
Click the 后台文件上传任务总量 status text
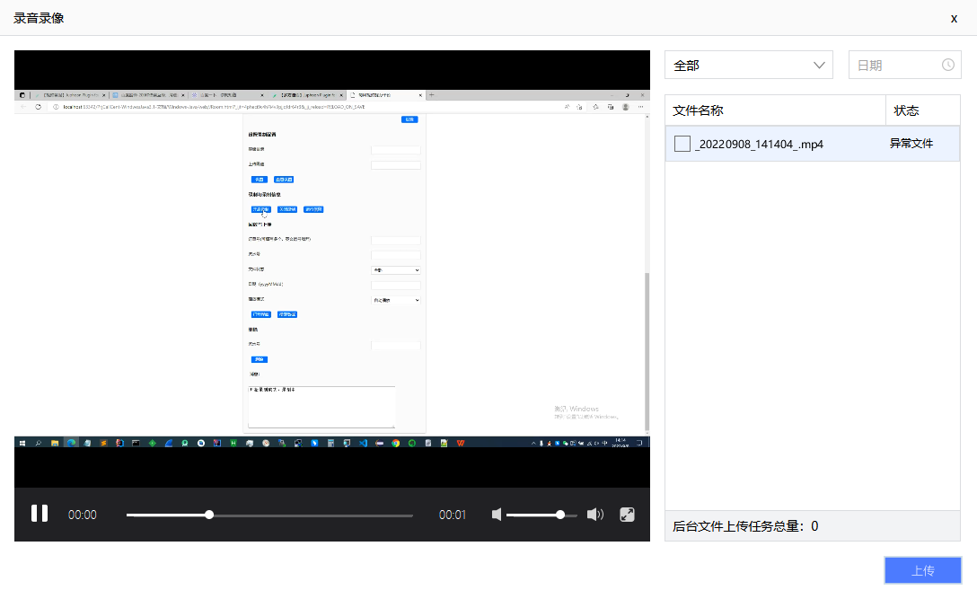(745, 526)
